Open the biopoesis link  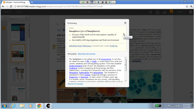coord(85,77)
